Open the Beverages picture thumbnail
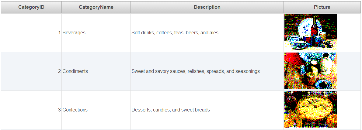This screenshot has width=362, height=130. [x=311, y=32]
